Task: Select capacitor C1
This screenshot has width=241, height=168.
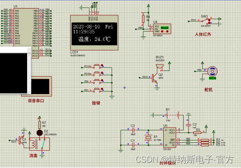Action: click(x=133, y=145)
